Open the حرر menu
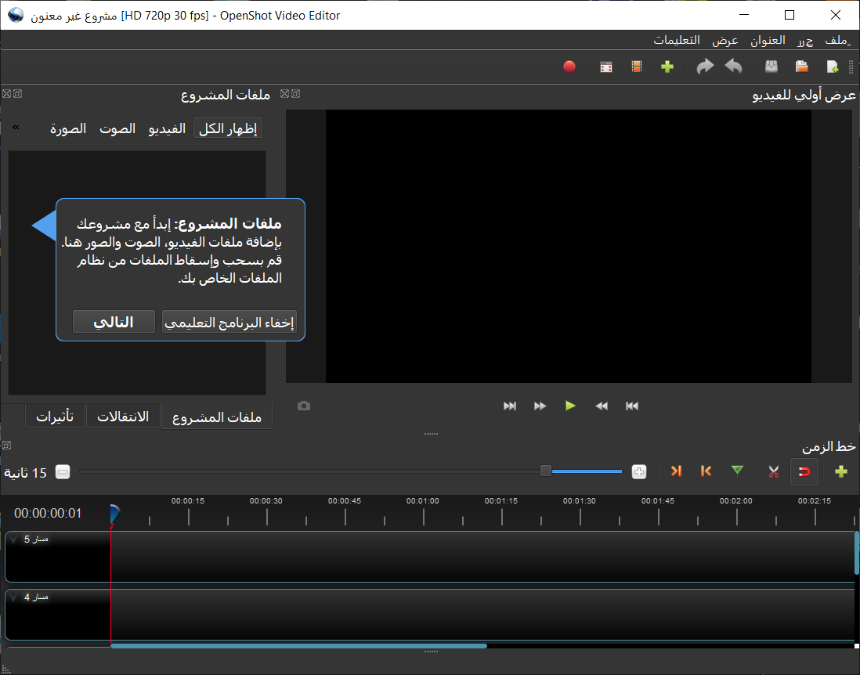 (805, 40)
